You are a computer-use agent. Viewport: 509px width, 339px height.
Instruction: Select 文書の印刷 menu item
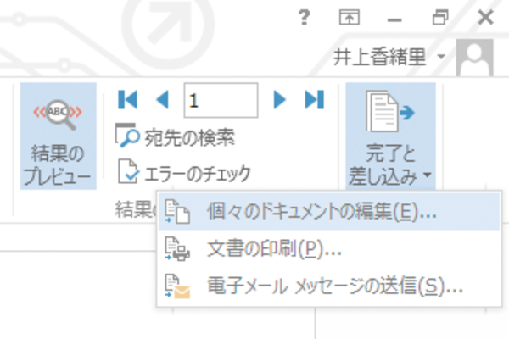tap(329, 249)
